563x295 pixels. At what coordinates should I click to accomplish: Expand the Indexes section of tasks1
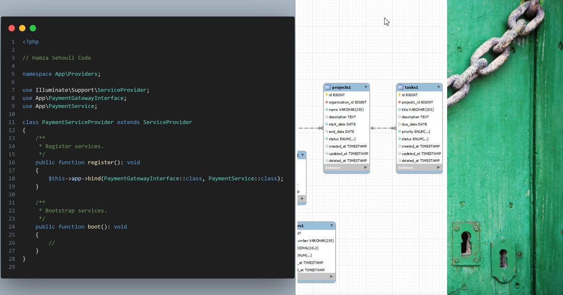pyautogui.click(x=438, y=168)
